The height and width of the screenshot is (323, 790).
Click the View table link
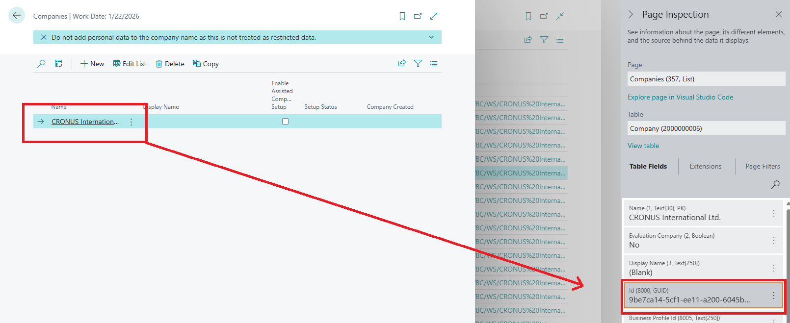pos(643,146)
